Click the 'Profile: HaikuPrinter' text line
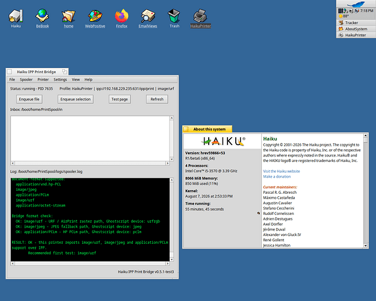This screenshot has width=376, height=301. [x=117, y=88]
